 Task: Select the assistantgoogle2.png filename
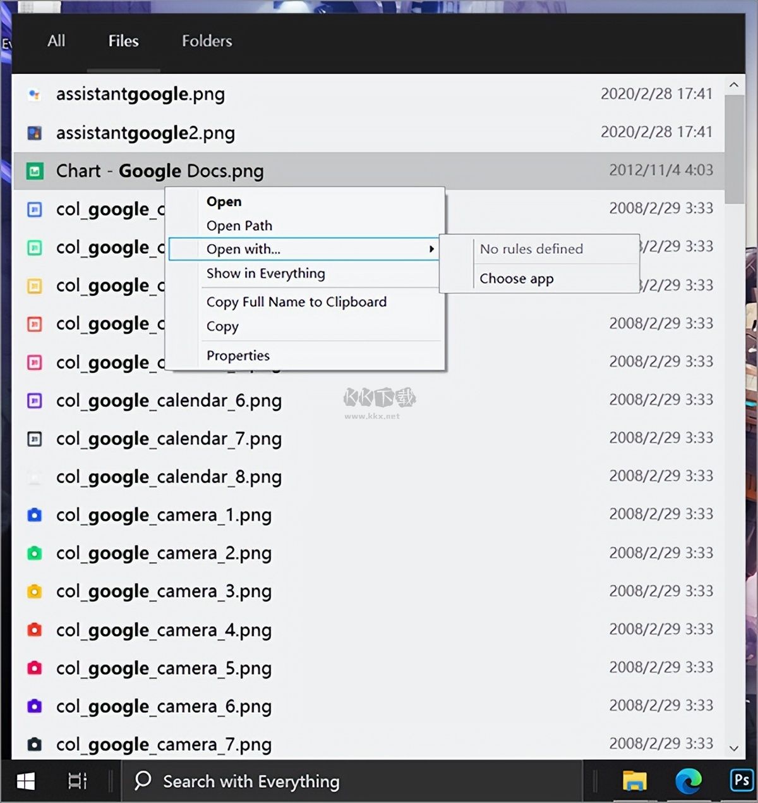tap(145, 133)
